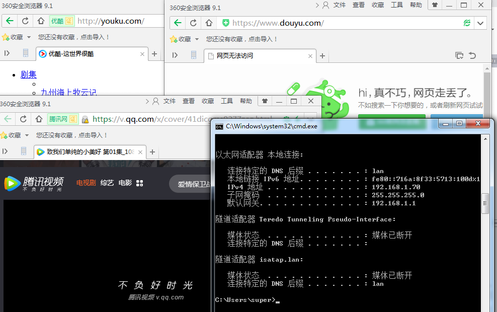The height and width of the screenshot is (312, 497).
Task: Open 文件 menu in douyu window
Action: pos(339,5)
